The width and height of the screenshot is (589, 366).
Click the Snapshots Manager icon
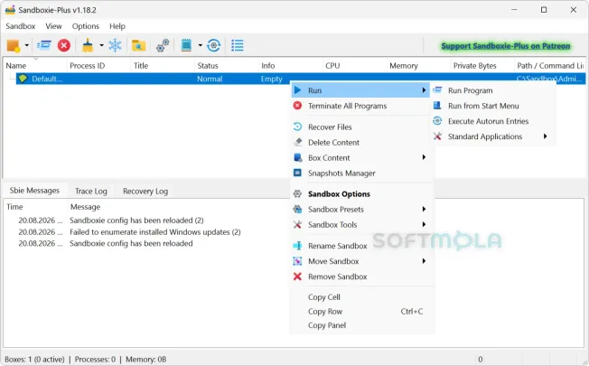coord(297,173)
